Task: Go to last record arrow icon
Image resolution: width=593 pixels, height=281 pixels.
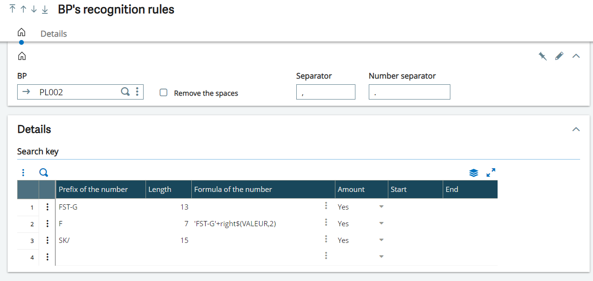Action: [45, 9]
